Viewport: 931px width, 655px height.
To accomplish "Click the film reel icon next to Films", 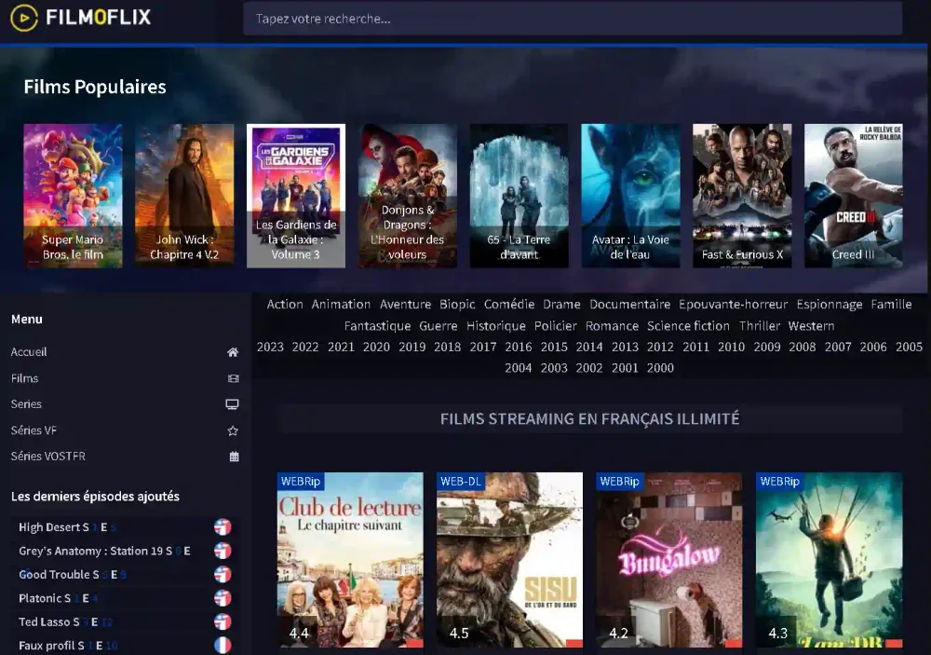I will pyautogui.click(x=233, y=377).
